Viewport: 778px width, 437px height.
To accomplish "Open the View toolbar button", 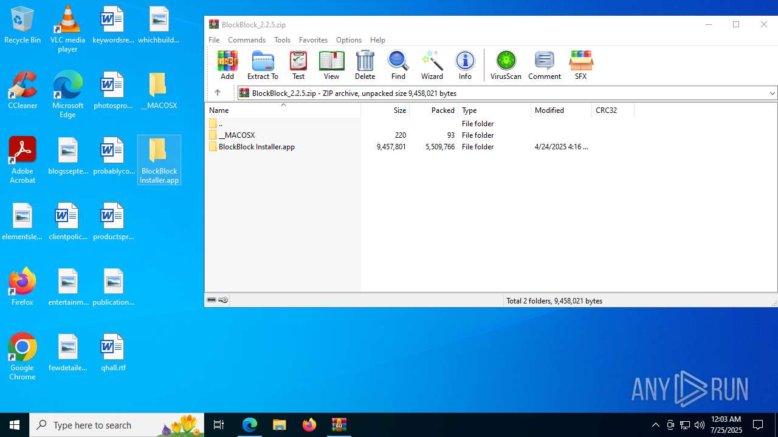I will (331, 65).
